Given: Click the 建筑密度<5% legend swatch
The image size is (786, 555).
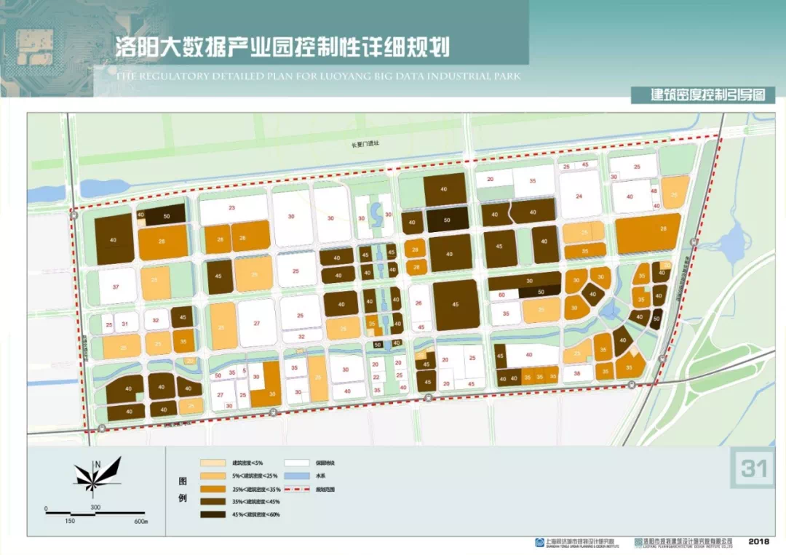Looking at the screenshot, I should [x=213, y=463].
